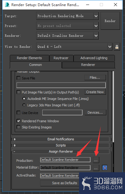Image resolution: width=125 pixels, height=194 pixels.
Task: Click the rollout panel vertical scrollbar
Action: click(113, 106)
